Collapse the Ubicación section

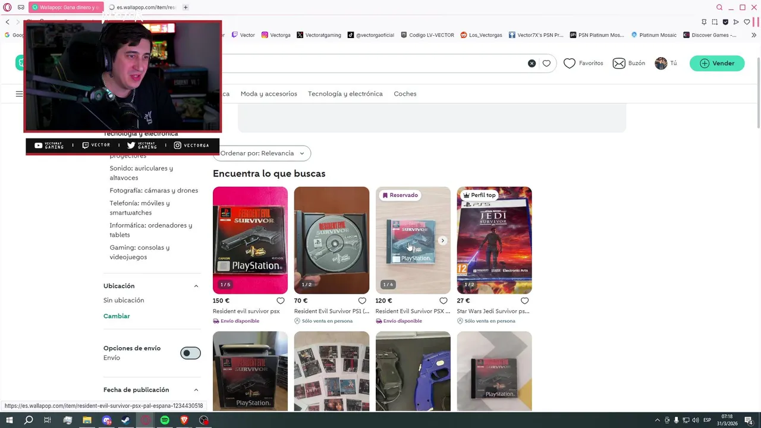coord(196,286)
